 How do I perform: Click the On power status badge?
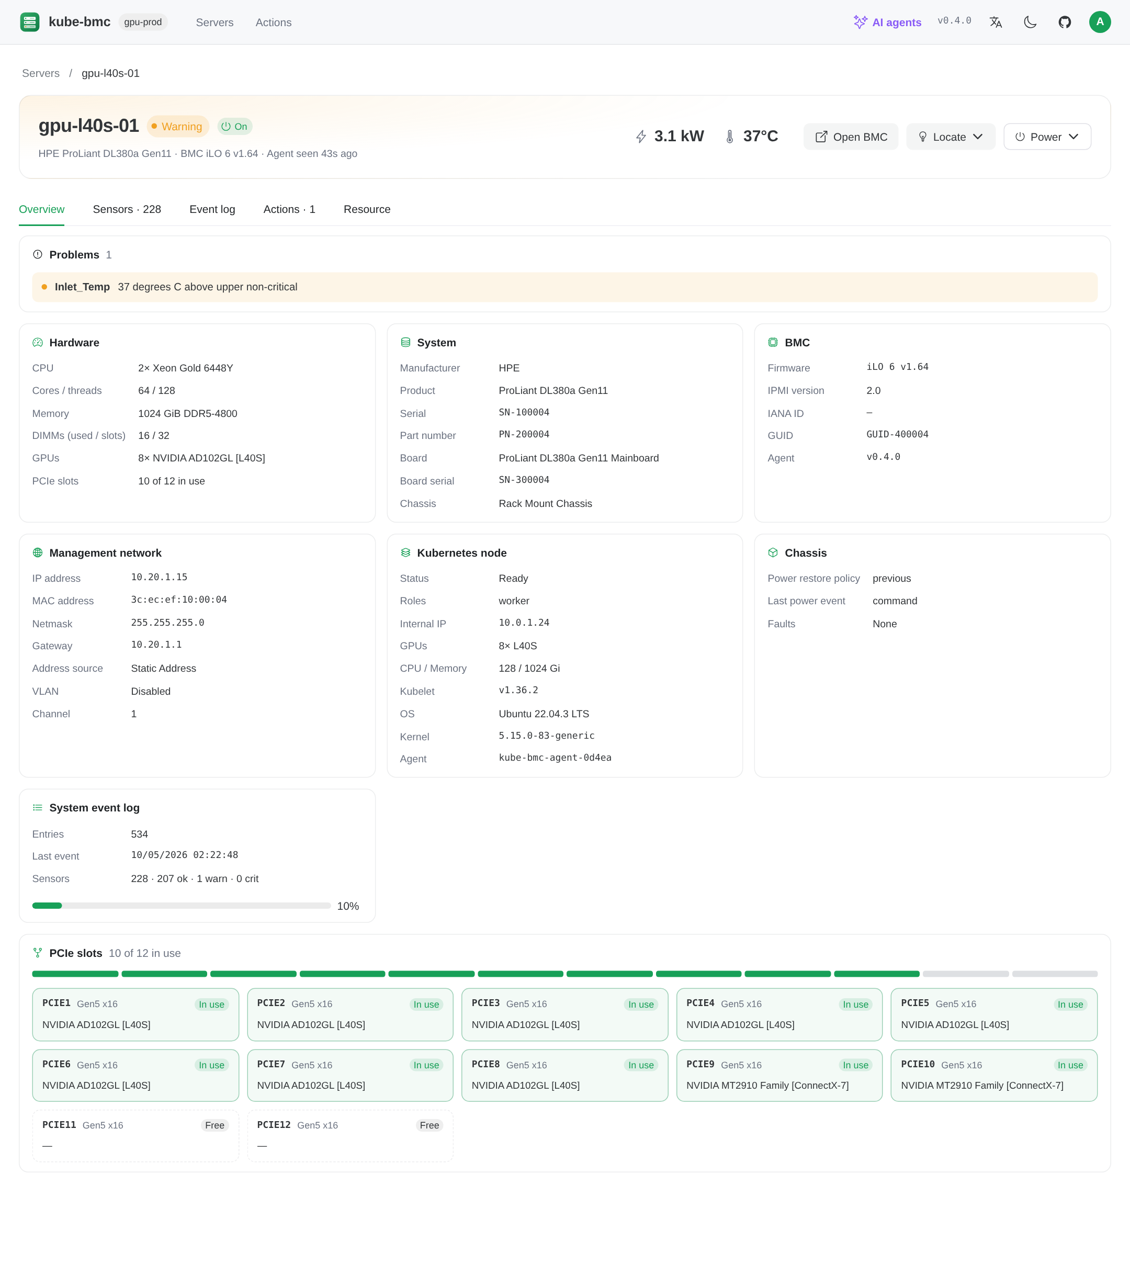[235, 127]
